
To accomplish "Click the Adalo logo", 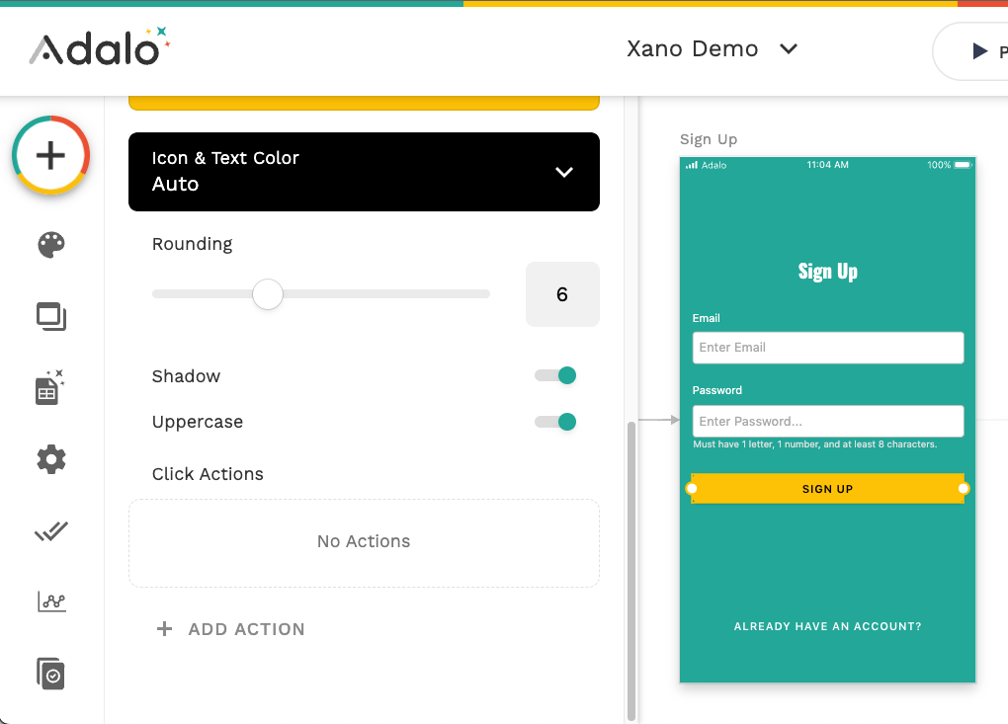I will tap(99, 48).
